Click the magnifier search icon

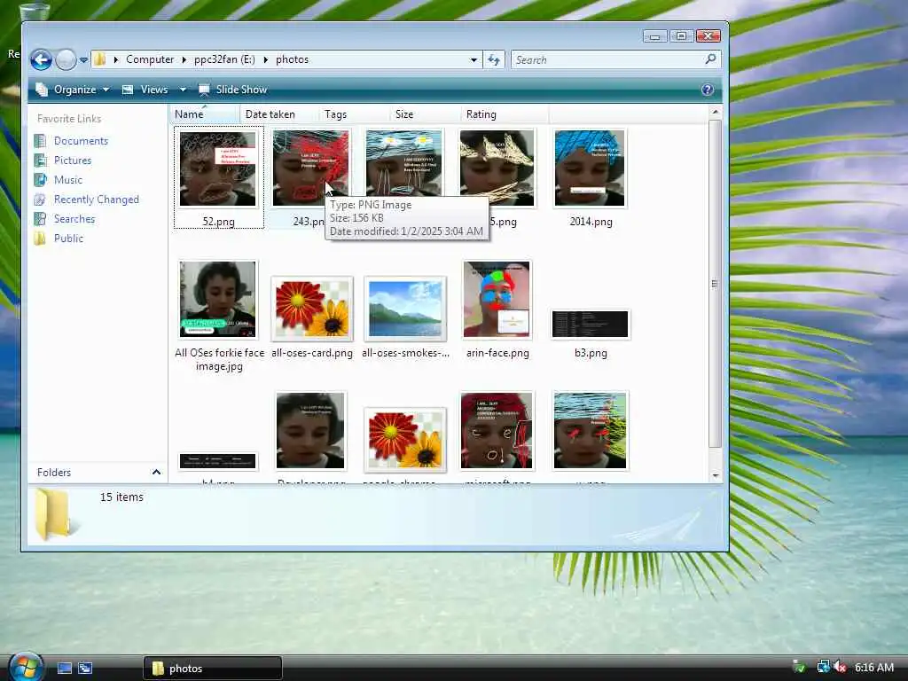711,59
